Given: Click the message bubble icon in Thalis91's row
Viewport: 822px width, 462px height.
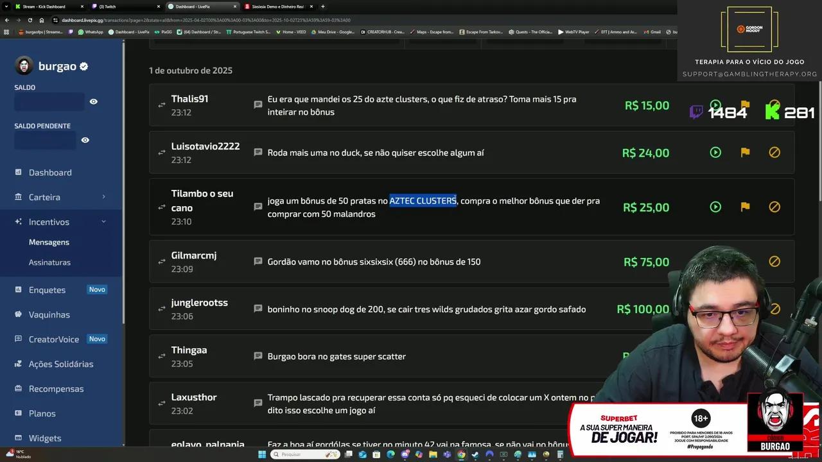Looking at the screenshot, I should (258, 105).
